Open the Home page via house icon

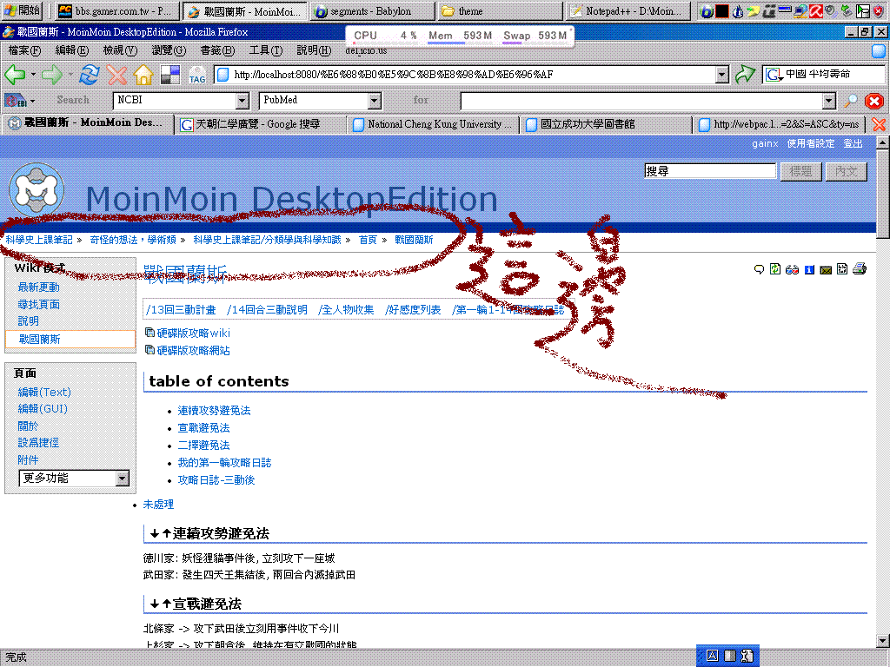[143, 75]
